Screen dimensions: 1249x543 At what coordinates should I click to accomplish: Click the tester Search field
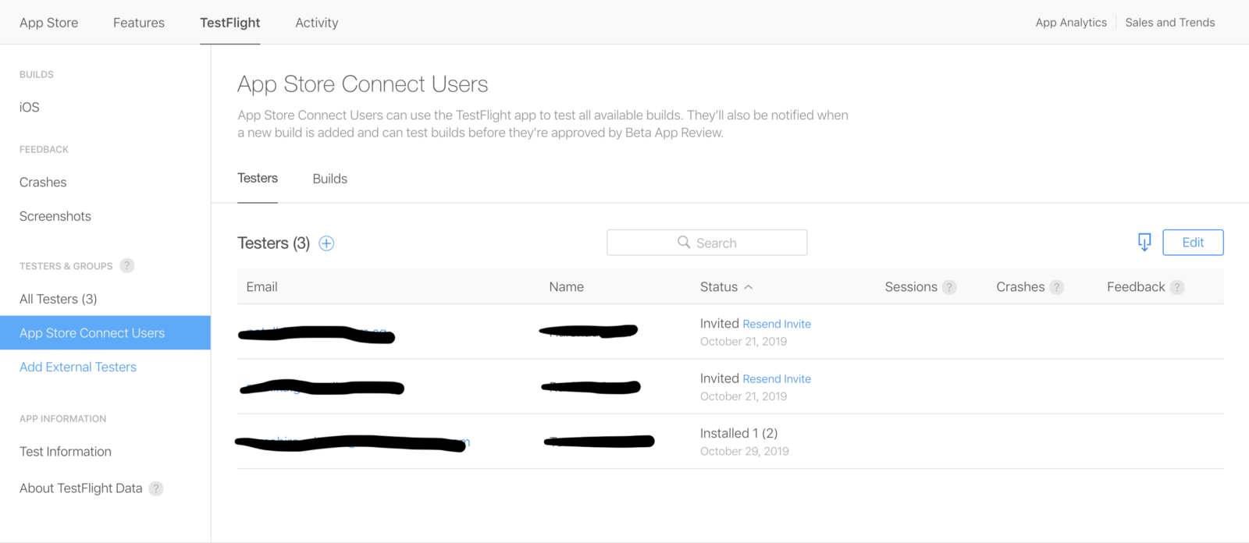(706, 243)
